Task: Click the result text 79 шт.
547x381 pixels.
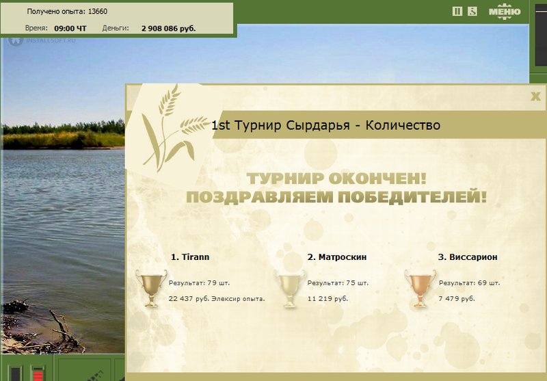Action: click(199, 283)
